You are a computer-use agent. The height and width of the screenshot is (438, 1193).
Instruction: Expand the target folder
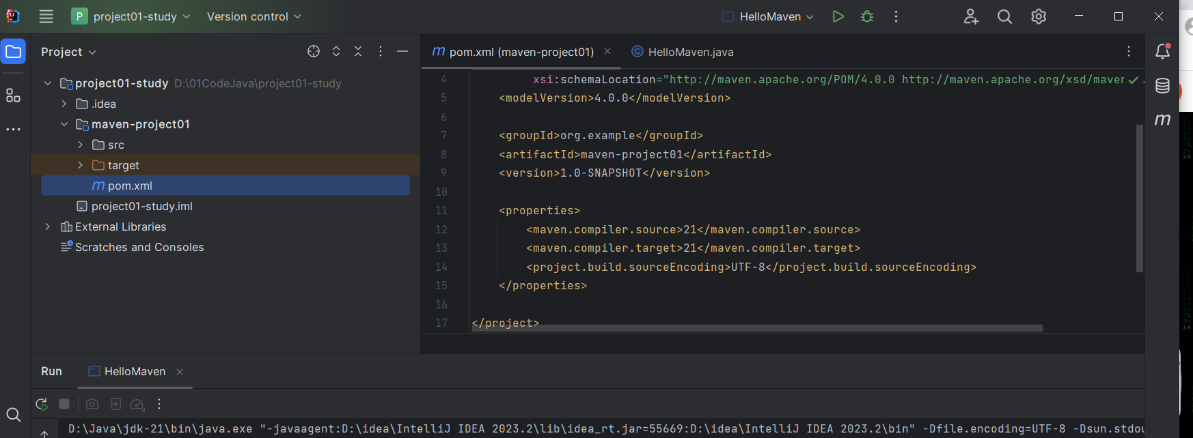click(81, 165)
